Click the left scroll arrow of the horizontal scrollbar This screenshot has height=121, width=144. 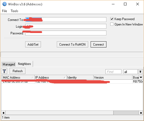tap(3, 113)
